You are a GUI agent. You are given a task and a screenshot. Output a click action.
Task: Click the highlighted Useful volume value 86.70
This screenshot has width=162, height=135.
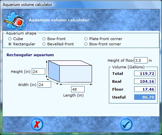pos(145,97)
